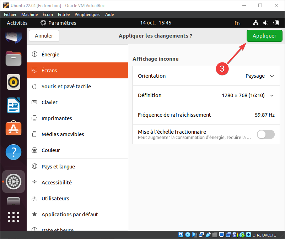This screenshot has height=239, width=285.
Task: Click the VirtualBox mouse integration status icon
Action: [242, 235]
